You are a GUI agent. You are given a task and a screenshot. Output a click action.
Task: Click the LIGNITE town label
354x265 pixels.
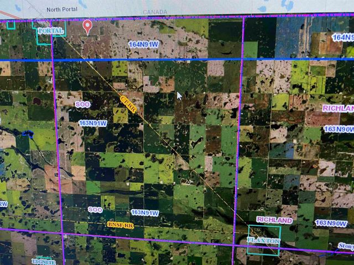(x=44, y=261)
